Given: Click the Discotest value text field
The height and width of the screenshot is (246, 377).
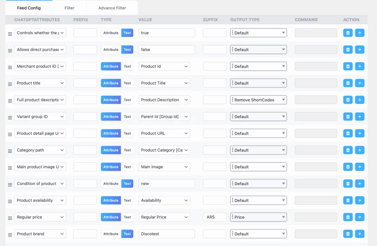Looking at the screenshot, I should click(166, 234).
